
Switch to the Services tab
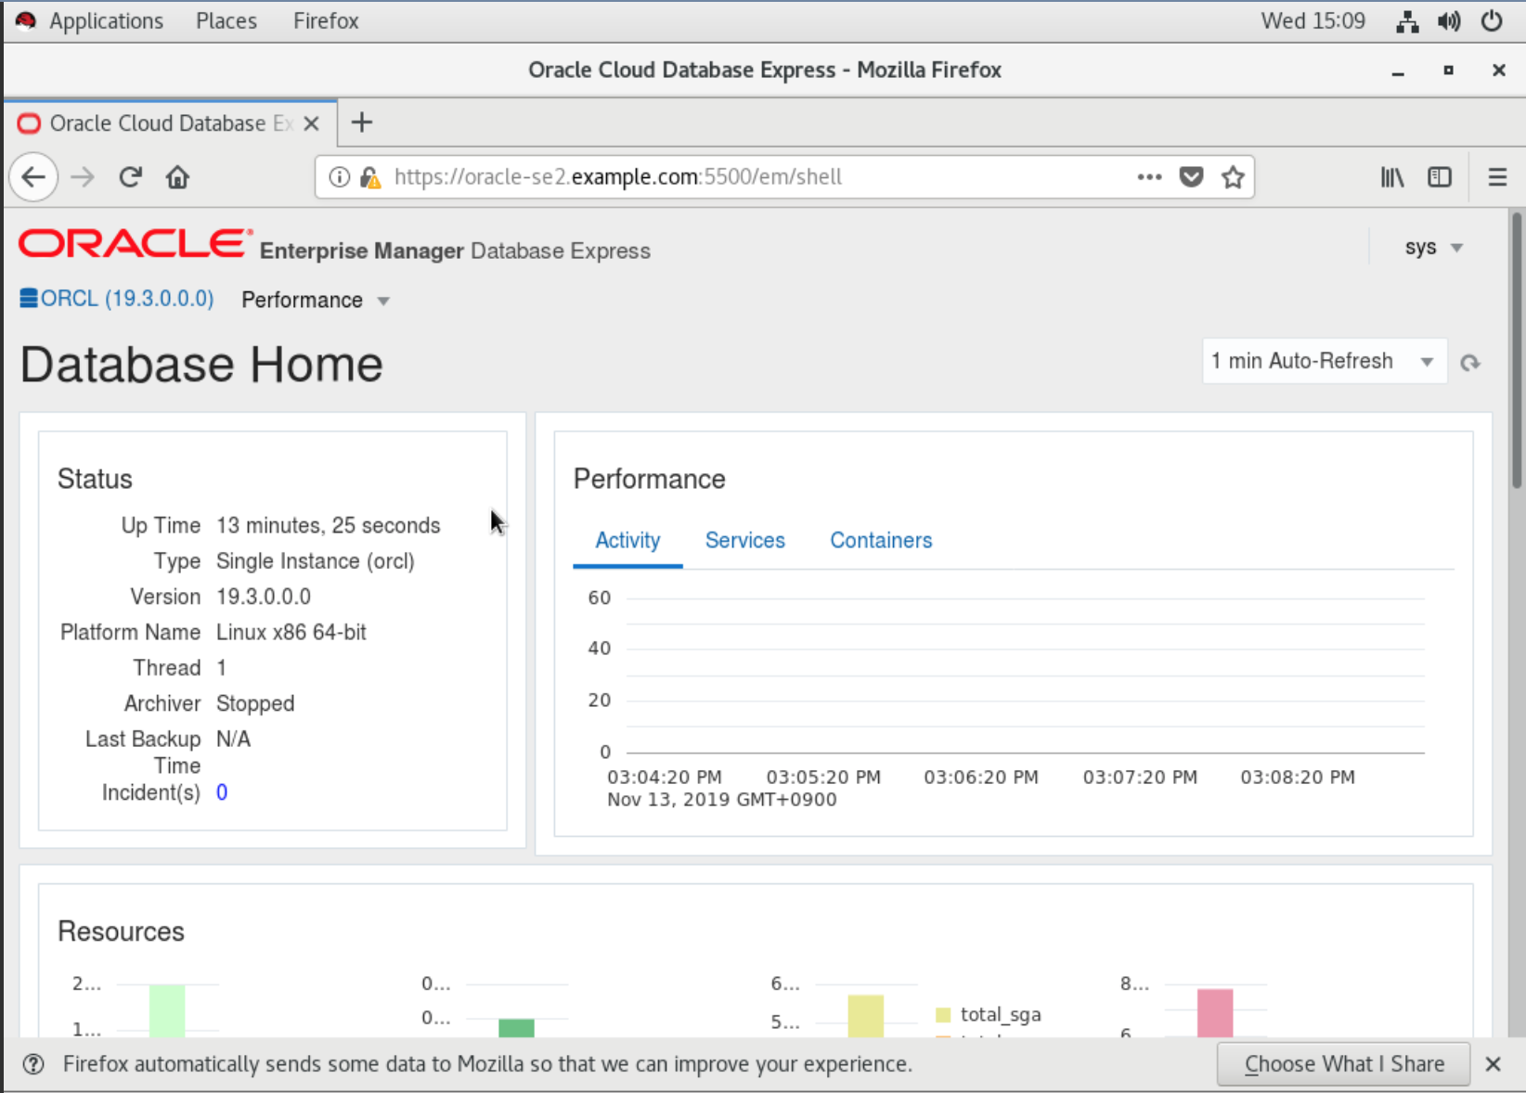pyautogui.click(x=745, y=541)
